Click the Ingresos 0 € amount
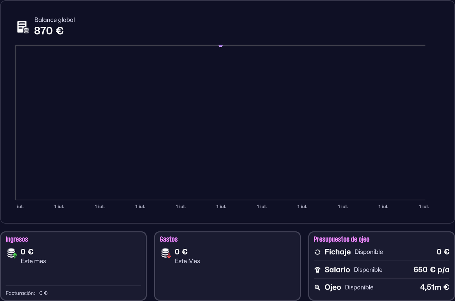 coord(27,252)
